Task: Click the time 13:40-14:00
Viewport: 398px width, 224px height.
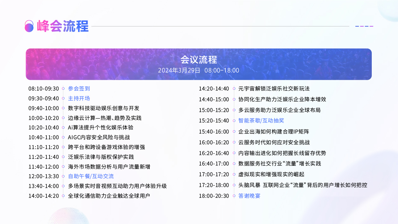Action: click(44, 186)
